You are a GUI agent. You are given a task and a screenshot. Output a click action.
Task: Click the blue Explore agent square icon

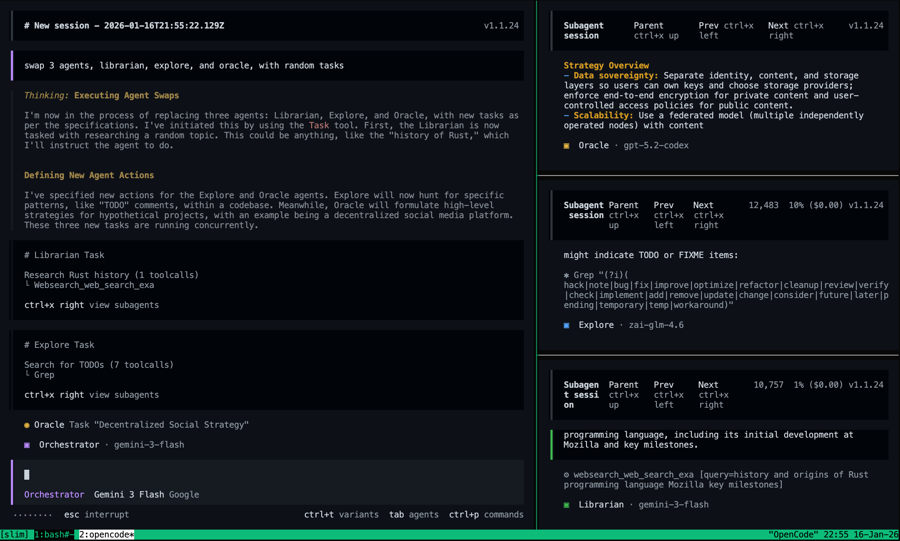(x=566, y=325)
